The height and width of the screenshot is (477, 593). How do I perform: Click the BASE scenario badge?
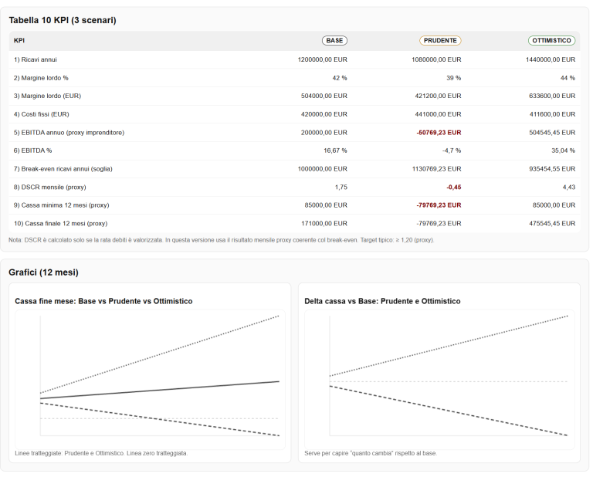[x=334, y=41]
